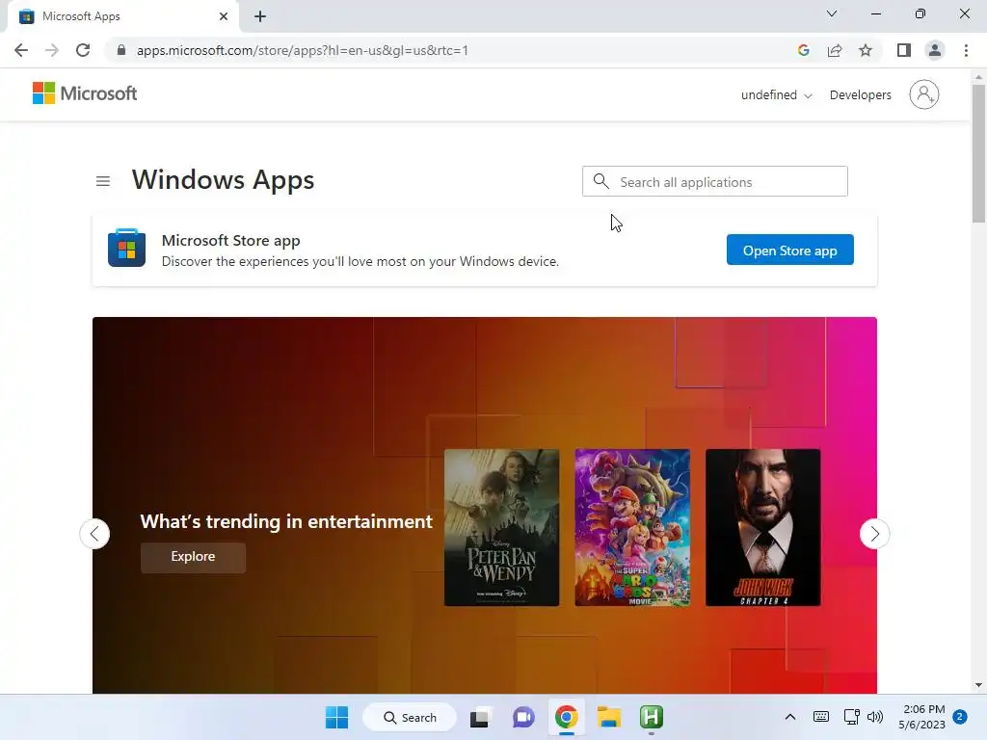Click the What's trending in entertainment text

coord(286,521)
